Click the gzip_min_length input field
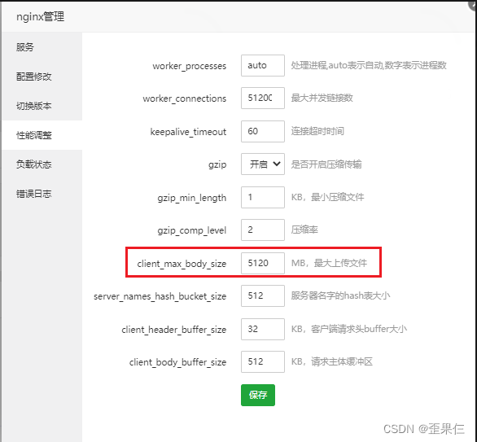This screenshot has height=442, width=477. point(263,197)
